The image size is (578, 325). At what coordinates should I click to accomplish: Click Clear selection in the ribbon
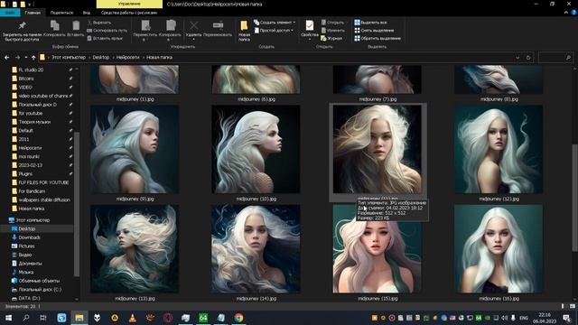pos(374,30)
